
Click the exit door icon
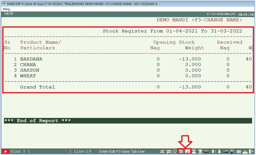(251, 152)
